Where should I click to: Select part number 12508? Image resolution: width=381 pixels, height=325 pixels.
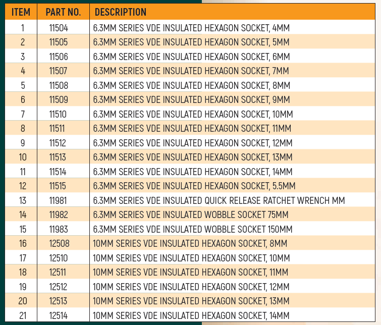pyautogui.click(x=59, y=244)
